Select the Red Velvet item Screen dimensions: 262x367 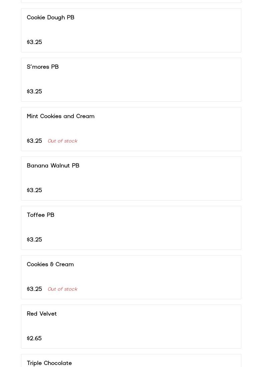coord(42,314)
